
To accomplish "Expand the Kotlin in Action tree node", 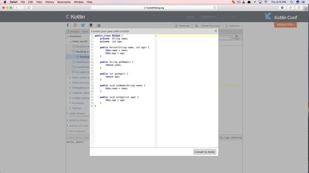I will (x=68, y=120).
